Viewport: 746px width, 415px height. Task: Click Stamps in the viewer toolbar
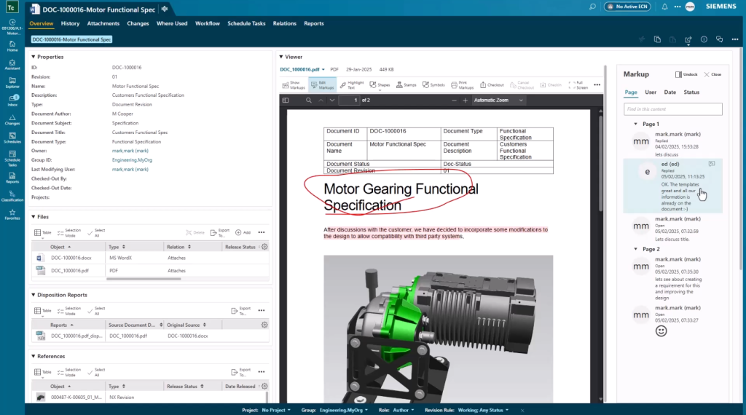tap(406, 85)
